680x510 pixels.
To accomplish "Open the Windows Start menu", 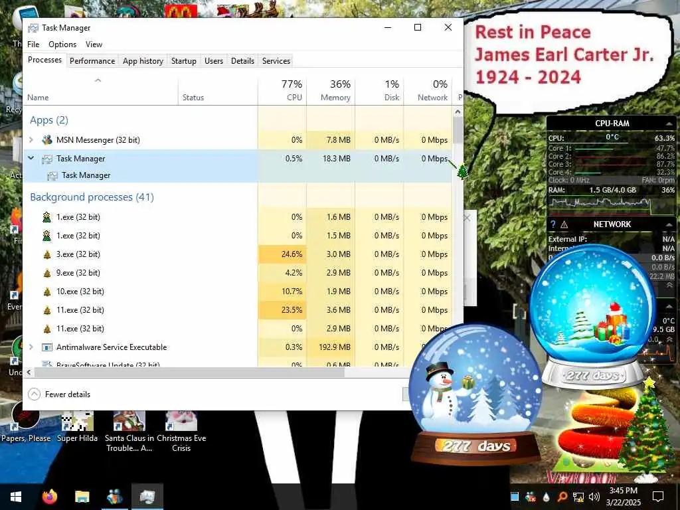I will pyautogui.click(x=16, y=497).
